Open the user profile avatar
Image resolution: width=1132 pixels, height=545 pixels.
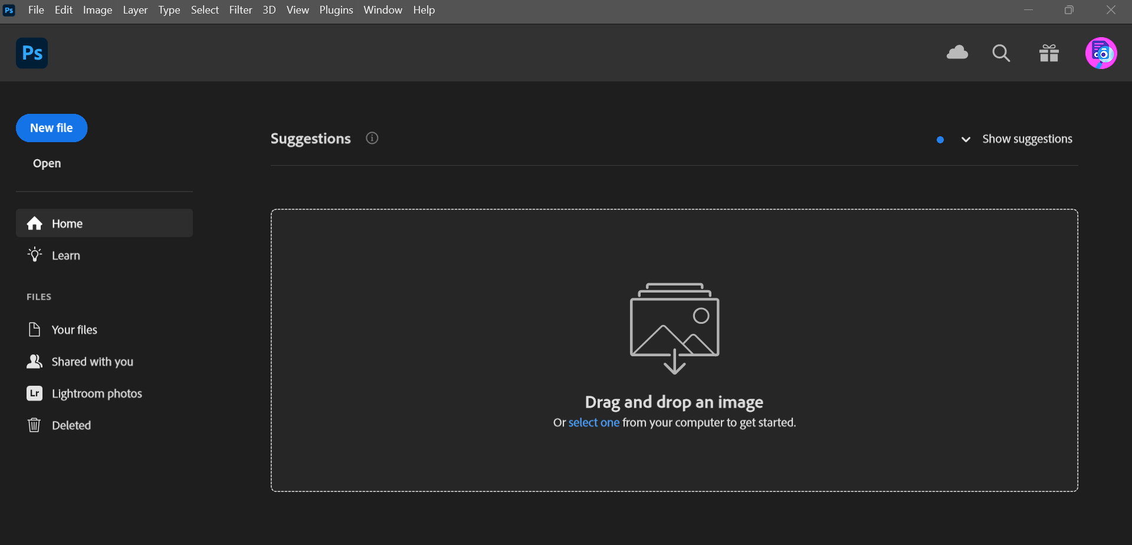1101,53
